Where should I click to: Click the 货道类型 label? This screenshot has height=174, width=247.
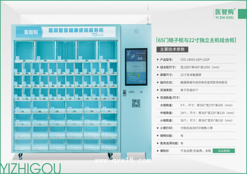pyautogui.click(x=166, y=90)
